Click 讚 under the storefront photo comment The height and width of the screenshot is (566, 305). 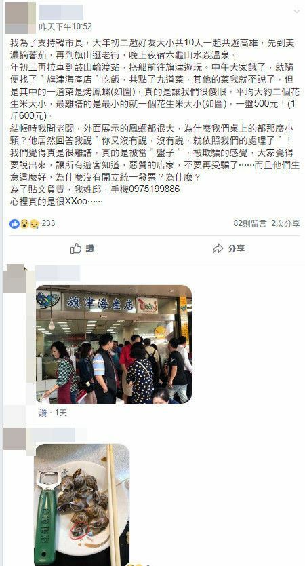click(43, 413)
